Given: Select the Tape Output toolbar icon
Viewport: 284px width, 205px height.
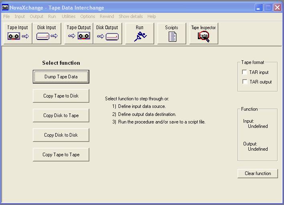Looking at the screenshot, I should [x=79, y=33].
